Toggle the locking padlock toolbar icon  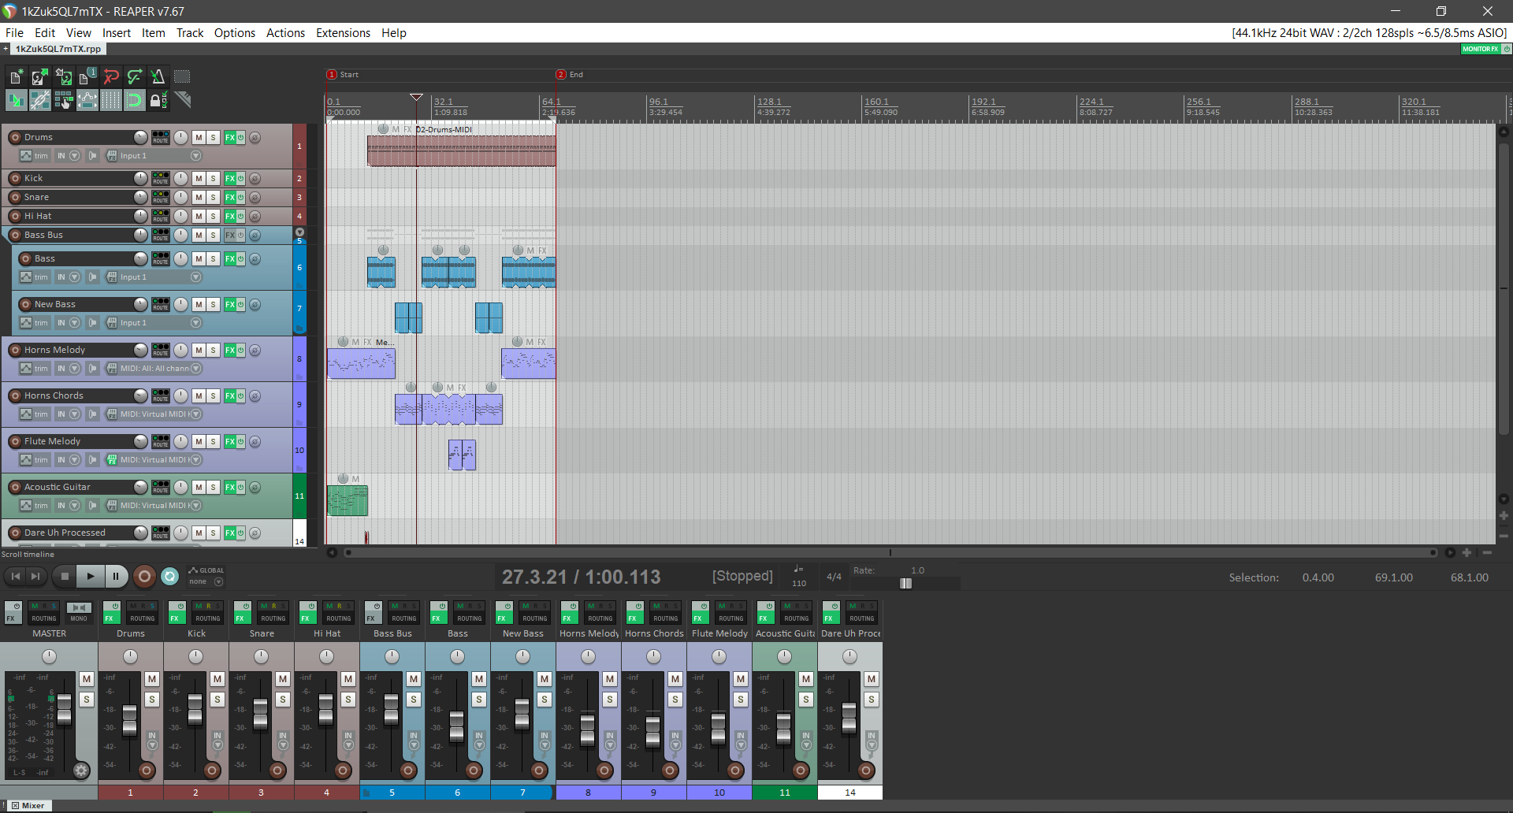158,100
